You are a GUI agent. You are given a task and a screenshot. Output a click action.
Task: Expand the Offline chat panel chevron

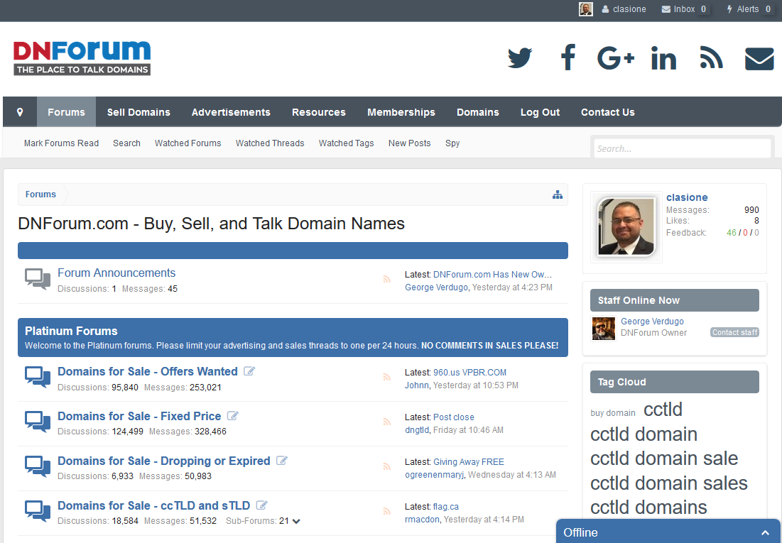click(x=765, y=532)
